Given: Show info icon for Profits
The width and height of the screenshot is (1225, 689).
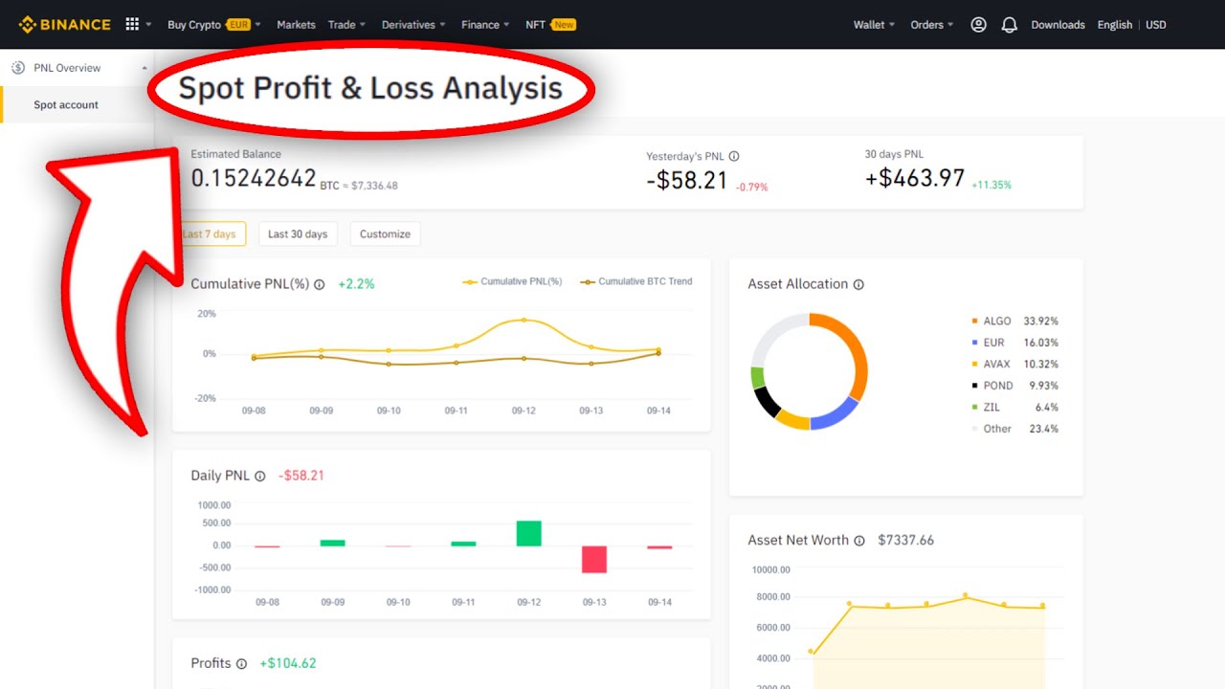Looking at the screenshot, I should tap(241, 663).
